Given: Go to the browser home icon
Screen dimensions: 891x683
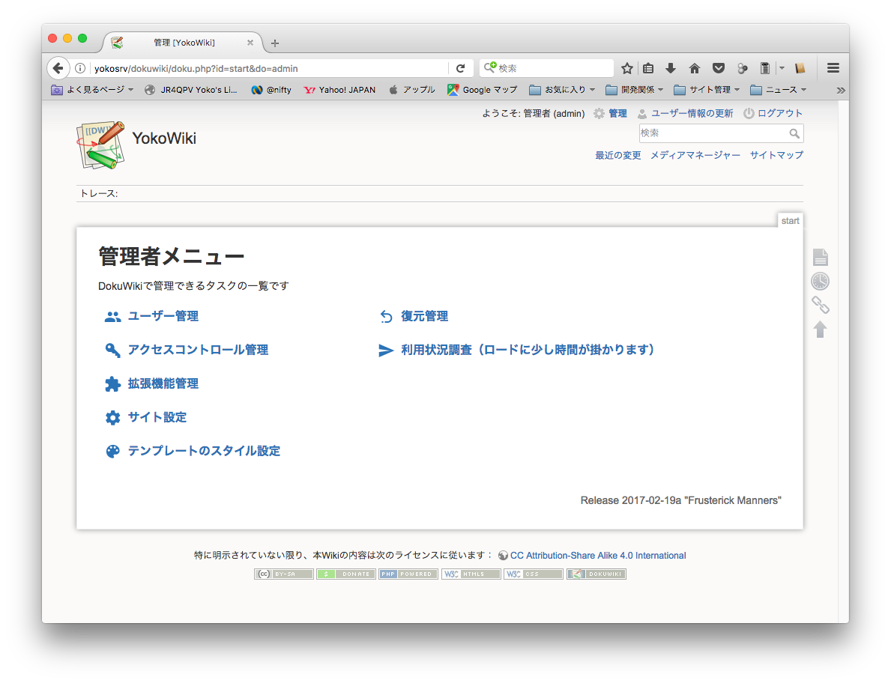Looking at the screenshot, I should coord(695,68).
